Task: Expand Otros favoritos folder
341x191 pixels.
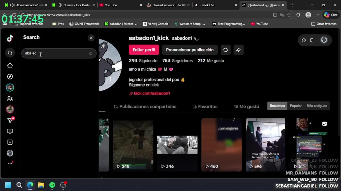Action: (x=324, y=24)
